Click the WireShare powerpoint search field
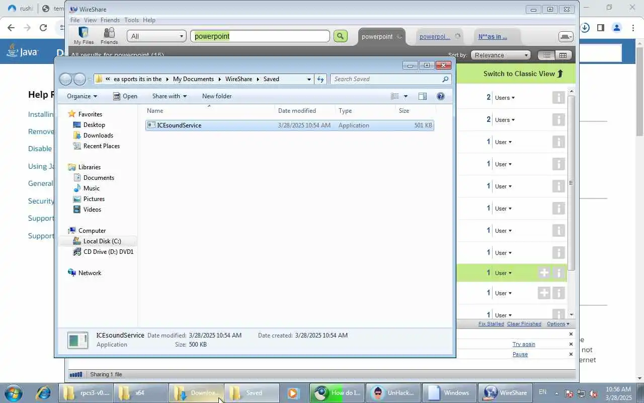 [x=260, y=36]
